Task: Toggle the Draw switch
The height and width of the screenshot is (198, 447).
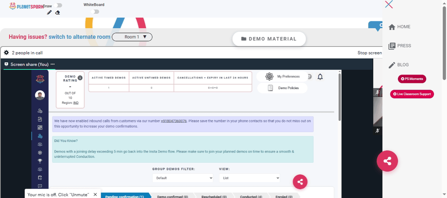Action: (58, 5)
